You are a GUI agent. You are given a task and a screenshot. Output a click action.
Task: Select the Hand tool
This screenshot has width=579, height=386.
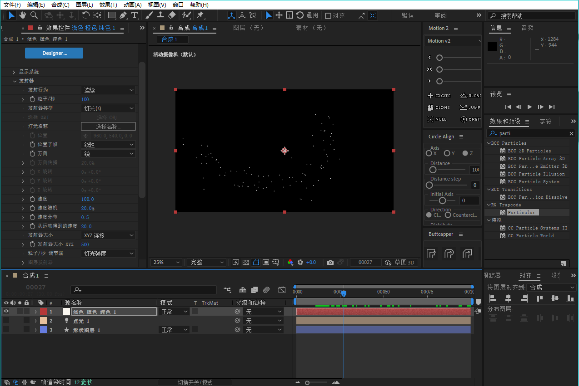click(x=23, y=15)
